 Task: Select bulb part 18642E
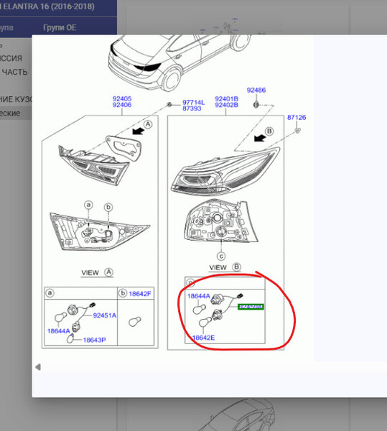[203, 338]
